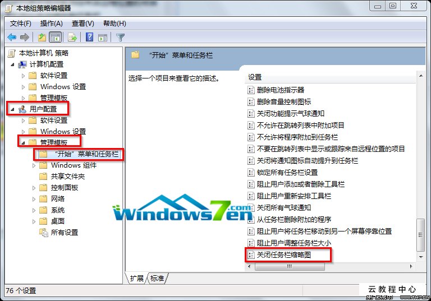Click the Export list toolbar icon
Image resolution: width=431 pixels, height=301 pixels.
click(x=72, y=37)
